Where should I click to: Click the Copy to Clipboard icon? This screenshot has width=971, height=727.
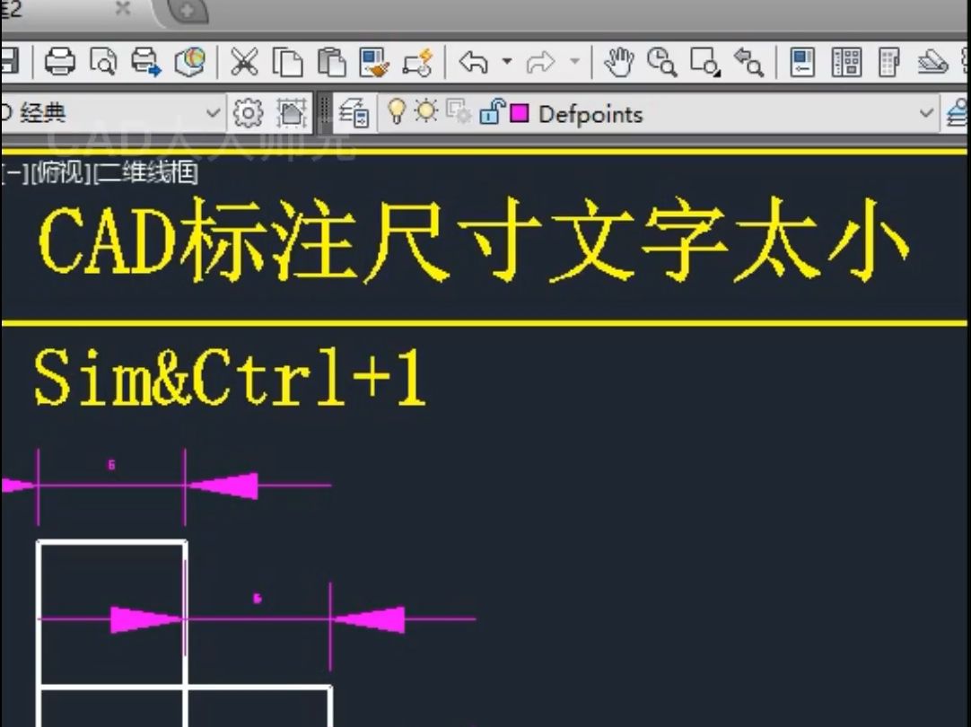point(287,62)
